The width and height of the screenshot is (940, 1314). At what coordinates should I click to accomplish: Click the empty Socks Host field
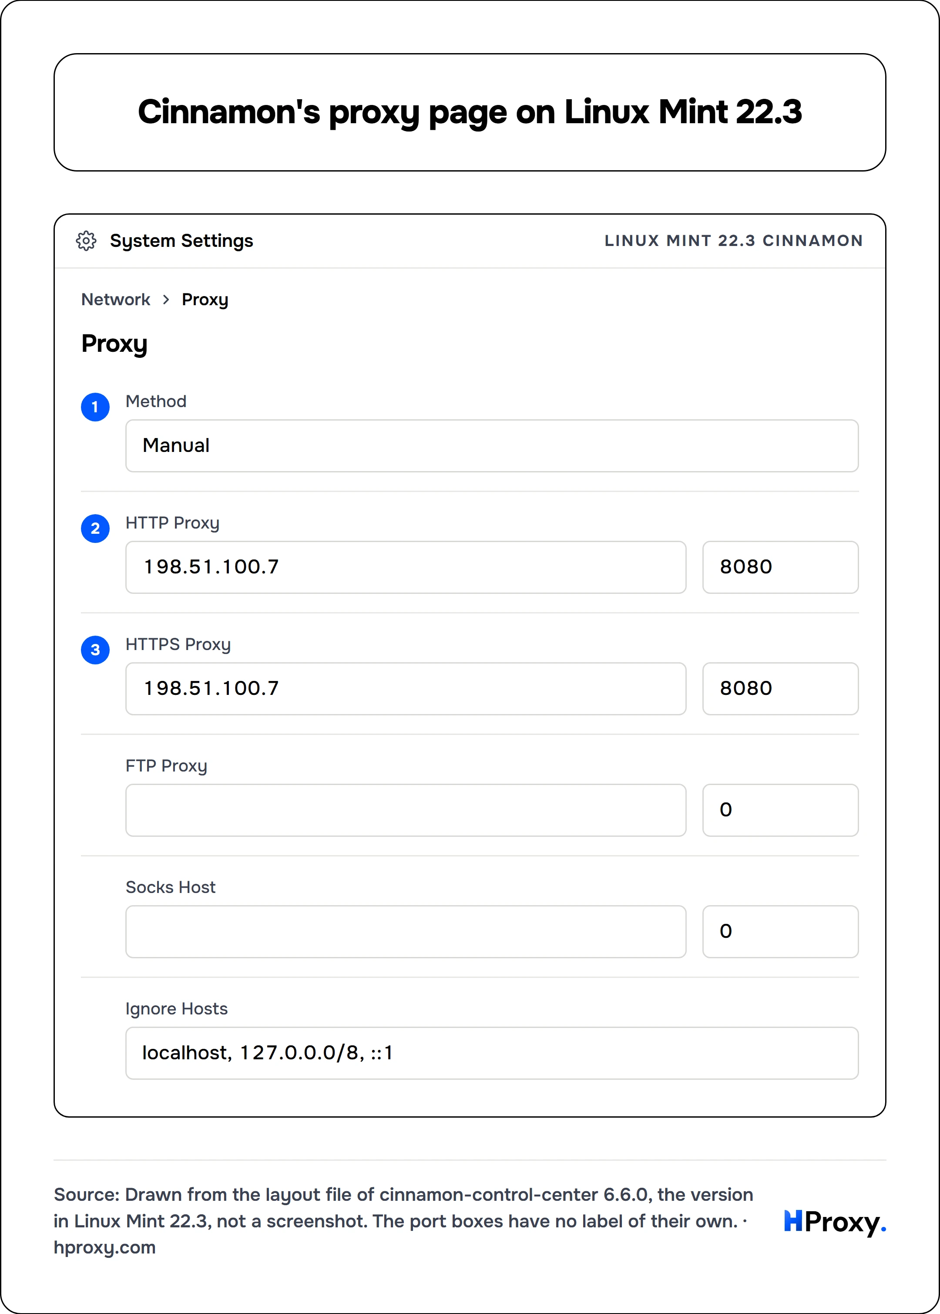click(x=406, y=932)
